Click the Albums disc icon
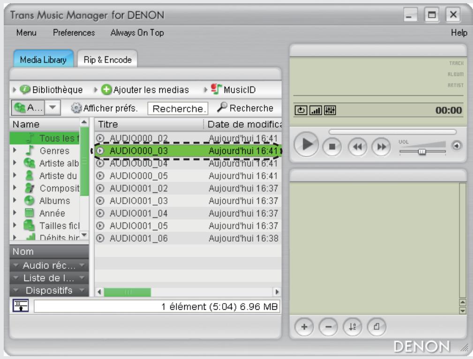 [x=29, y=200]
